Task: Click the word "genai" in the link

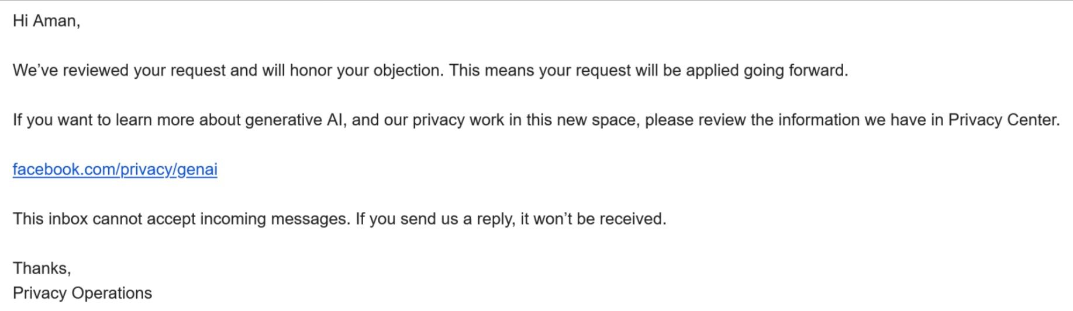Action: 197,170
